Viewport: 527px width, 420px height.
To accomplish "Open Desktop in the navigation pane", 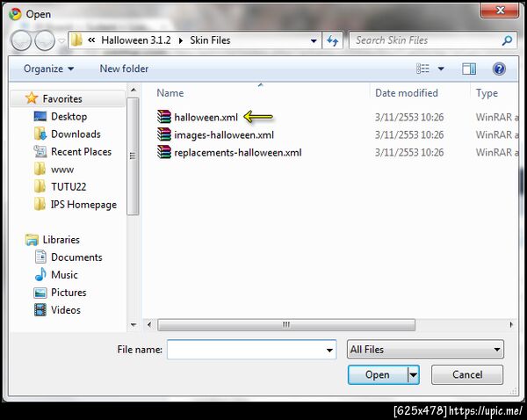I will click(69, 116).
